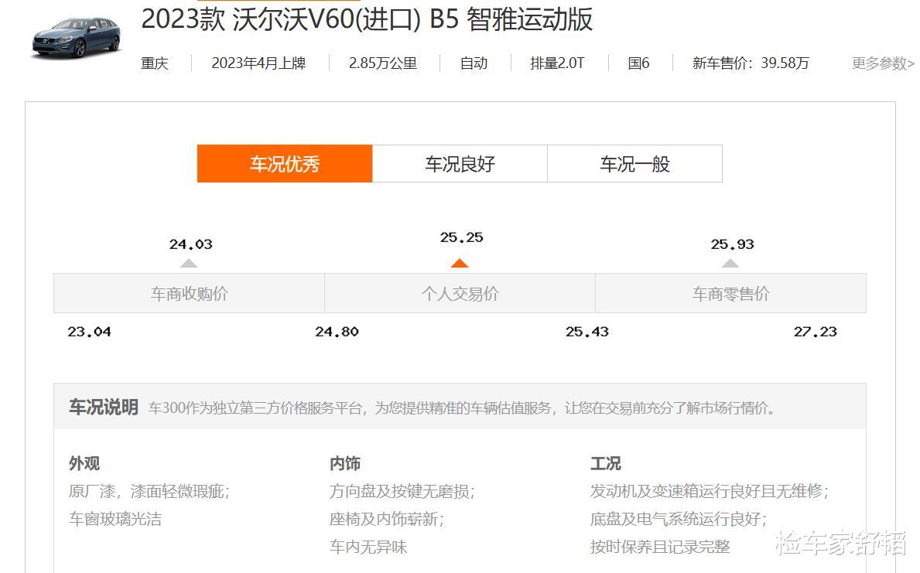This screenshot has height=573, width=920.
Task: Click the 车商零售价 price segment
Action: [730, 293]
